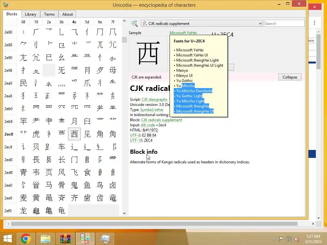Click the column header 4c

click(74, 22)
